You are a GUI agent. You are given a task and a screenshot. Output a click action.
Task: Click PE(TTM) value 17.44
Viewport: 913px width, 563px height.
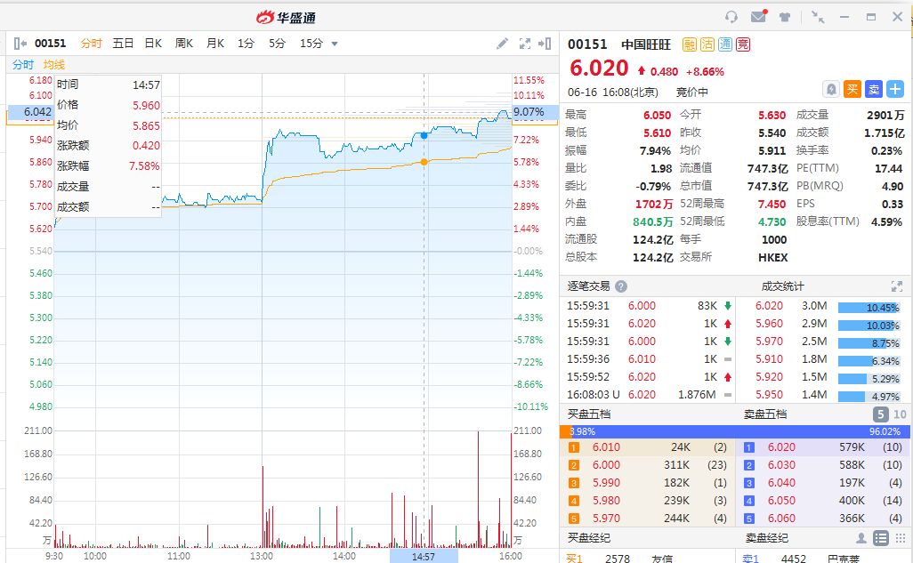[889, 169]
